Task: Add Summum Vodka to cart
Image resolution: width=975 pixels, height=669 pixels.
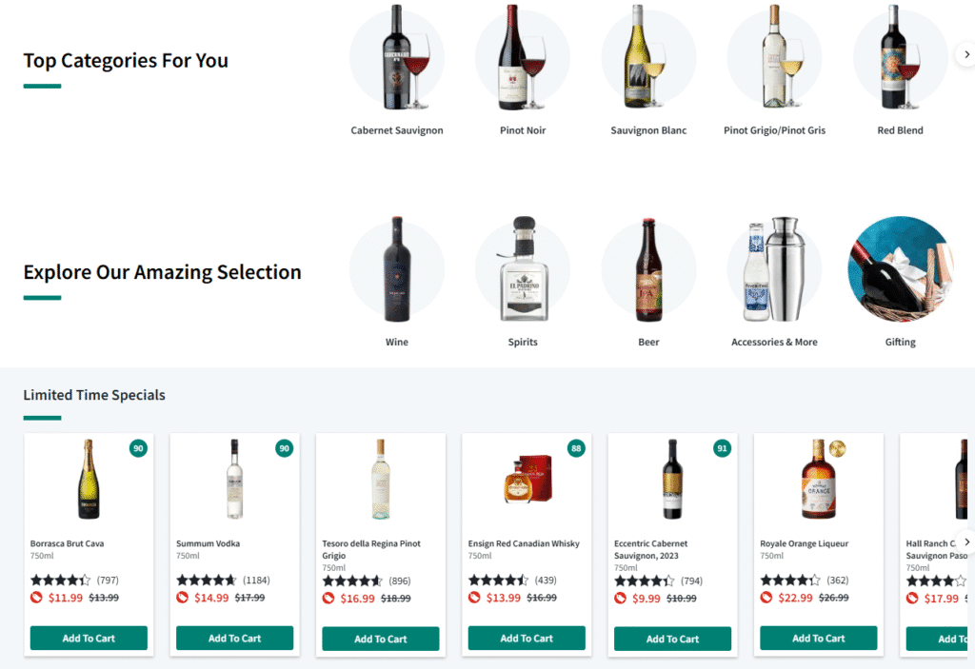Action: point(234,639)
